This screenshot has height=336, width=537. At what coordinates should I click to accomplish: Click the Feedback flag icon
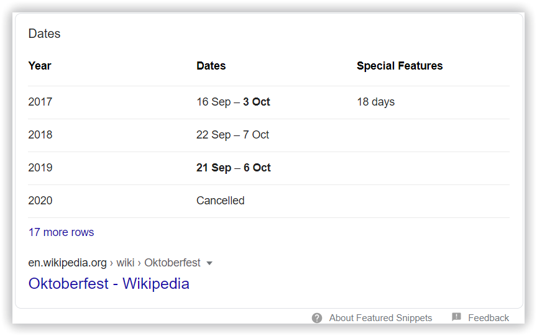pyautogui.click(x=456, y=317)
